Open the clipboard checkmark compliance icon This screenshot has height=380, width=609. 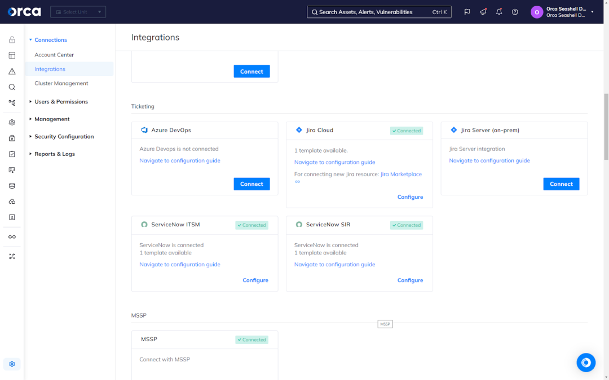[x=12, y=154]
